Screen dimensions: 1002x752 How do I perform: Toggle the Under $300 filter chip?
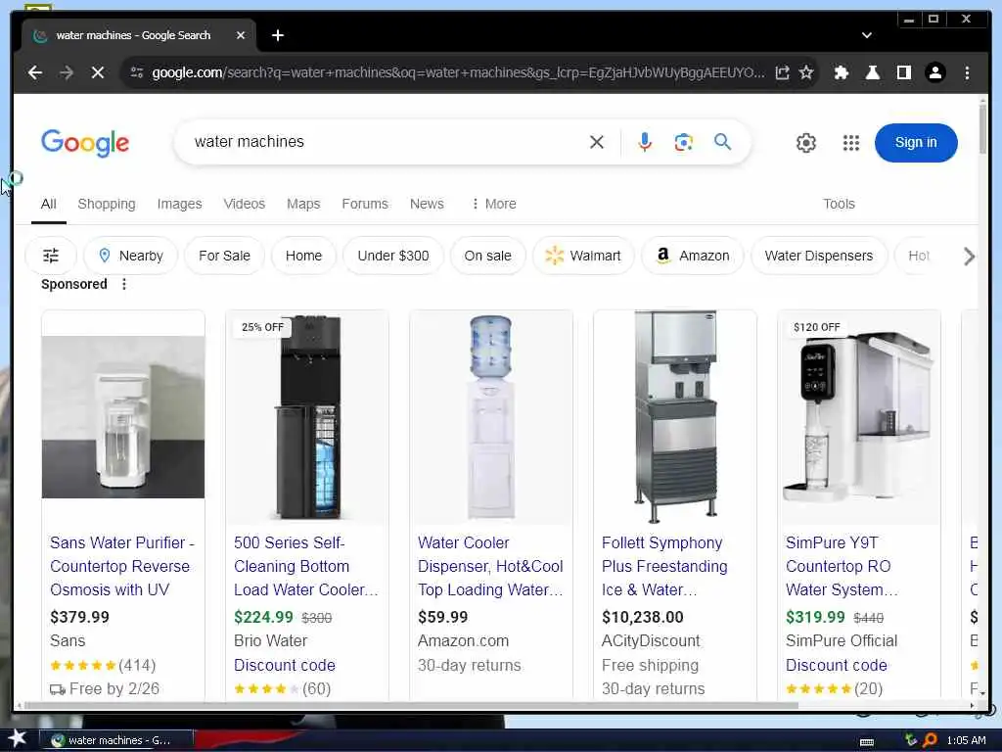tap(393, 256)
